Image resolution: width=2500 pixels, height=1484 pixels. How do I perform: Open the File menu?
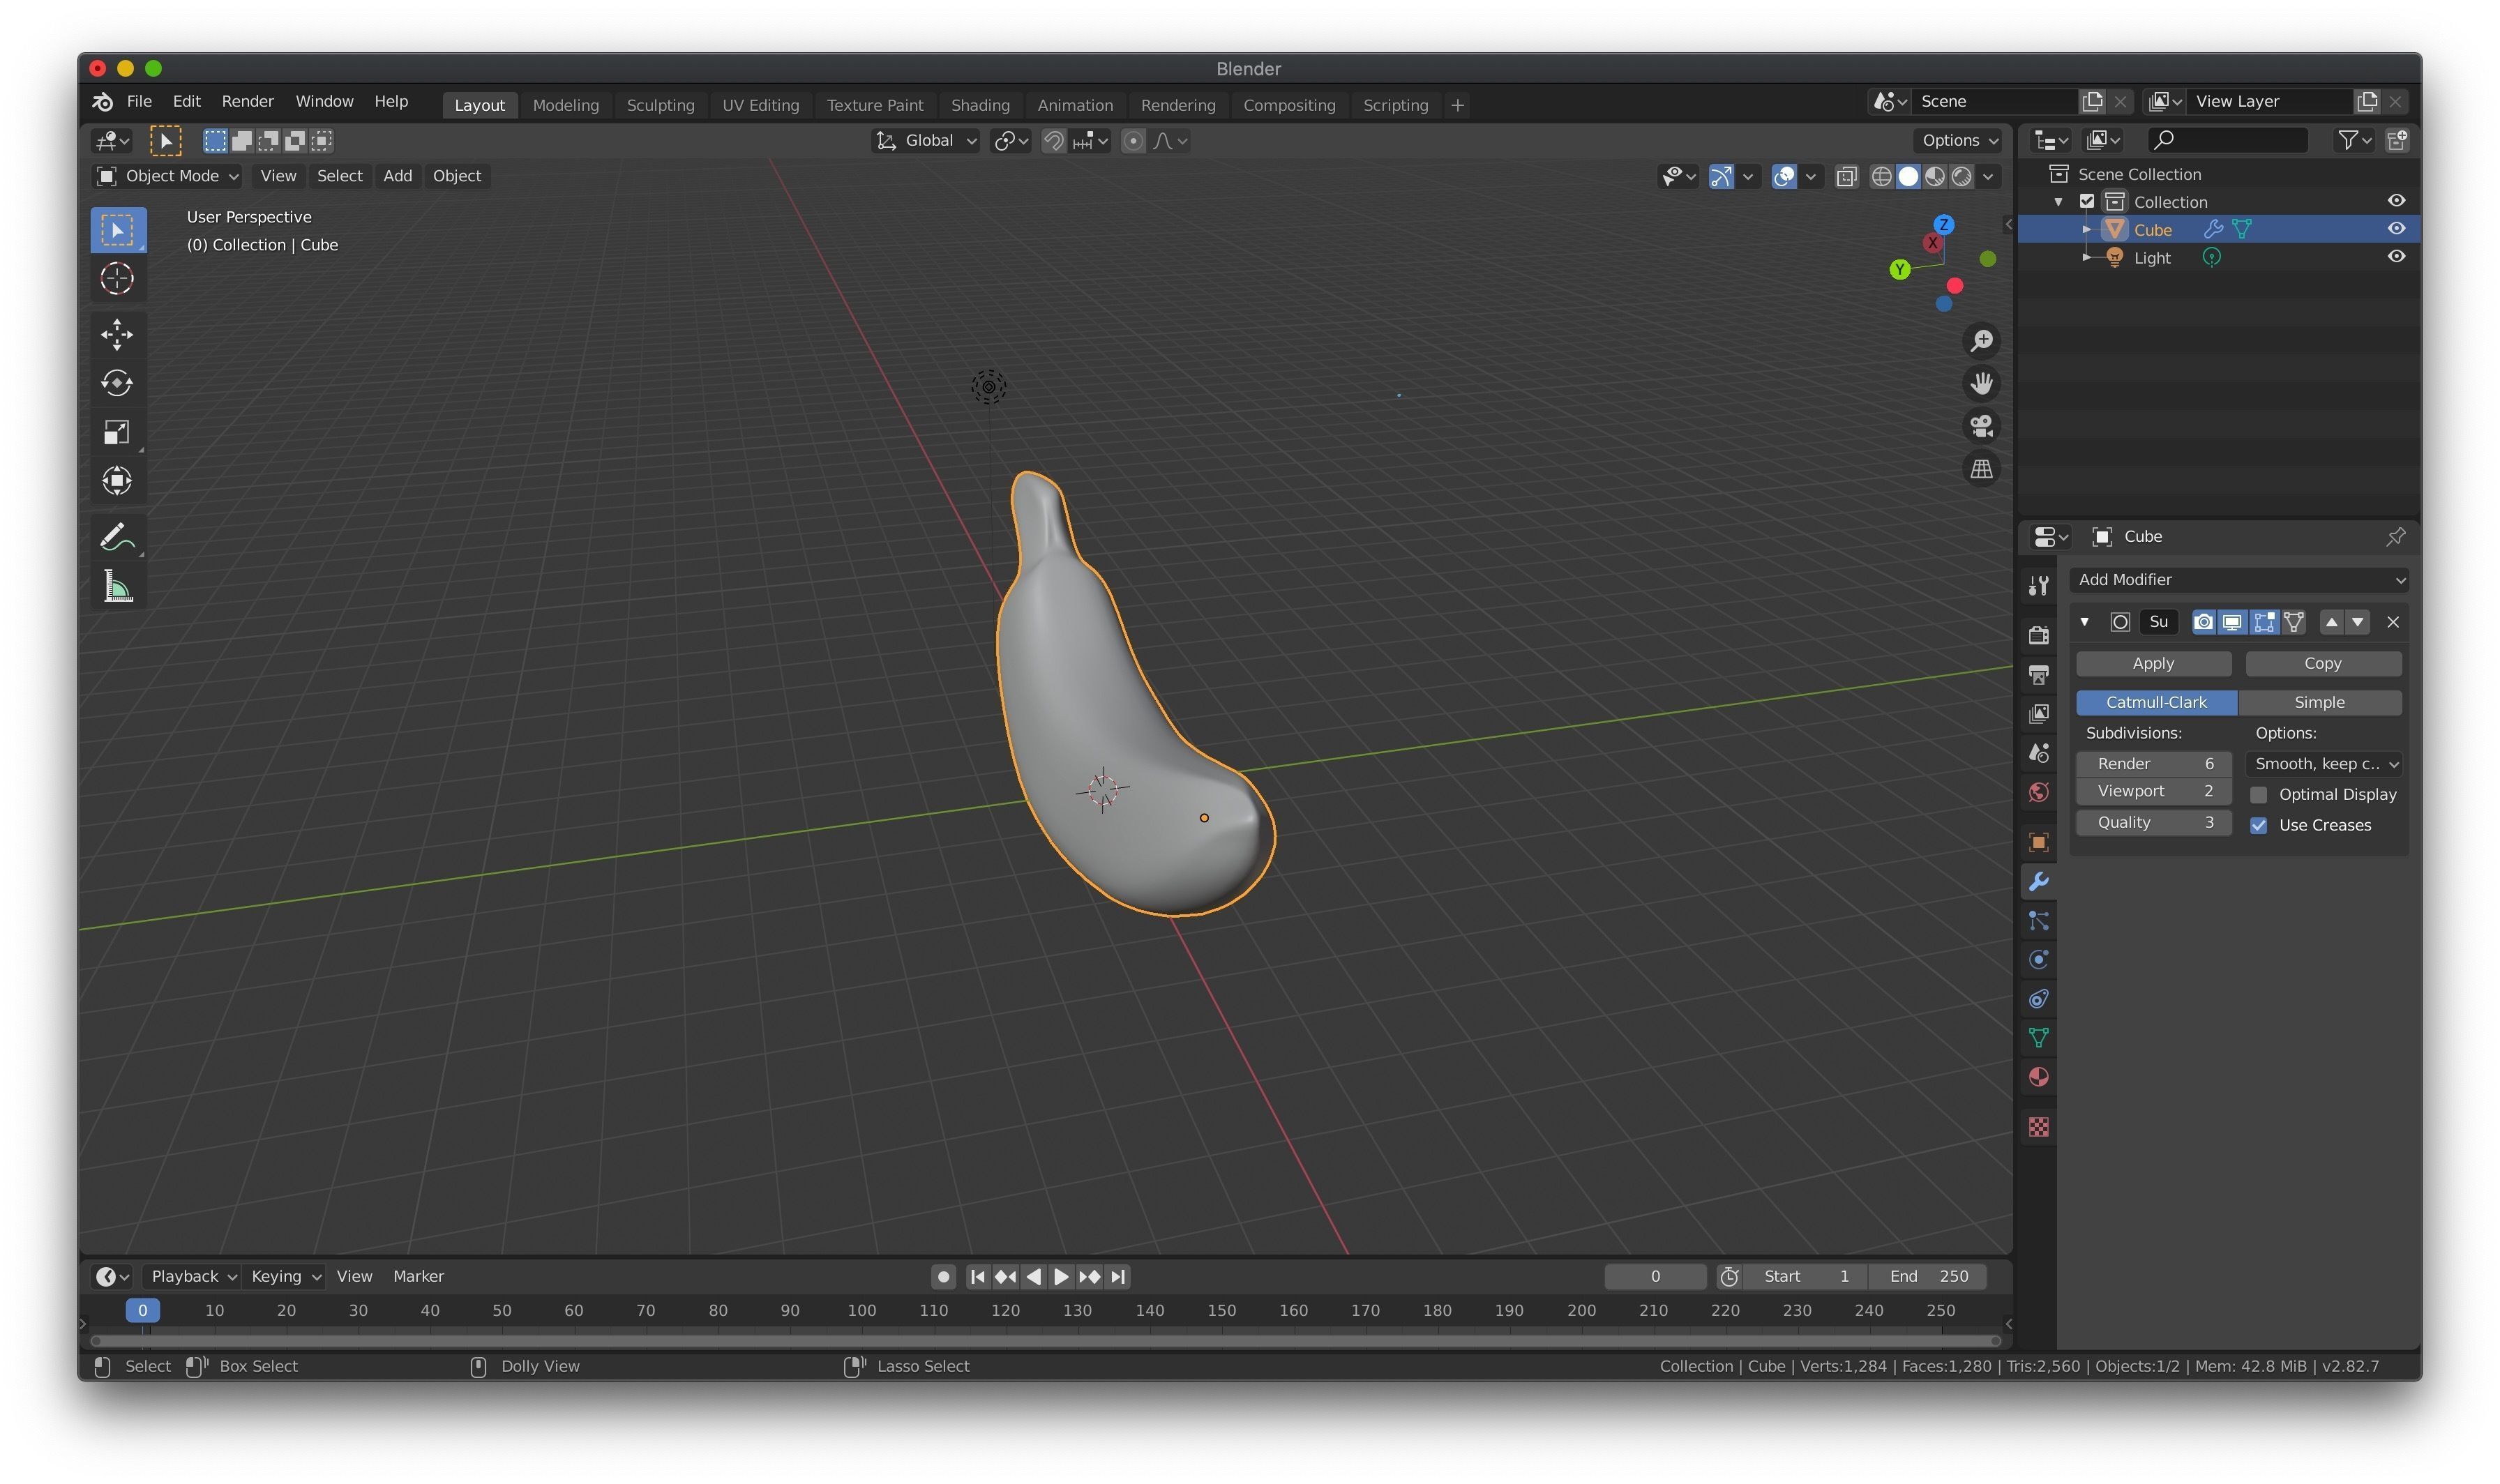coord(139,102)
